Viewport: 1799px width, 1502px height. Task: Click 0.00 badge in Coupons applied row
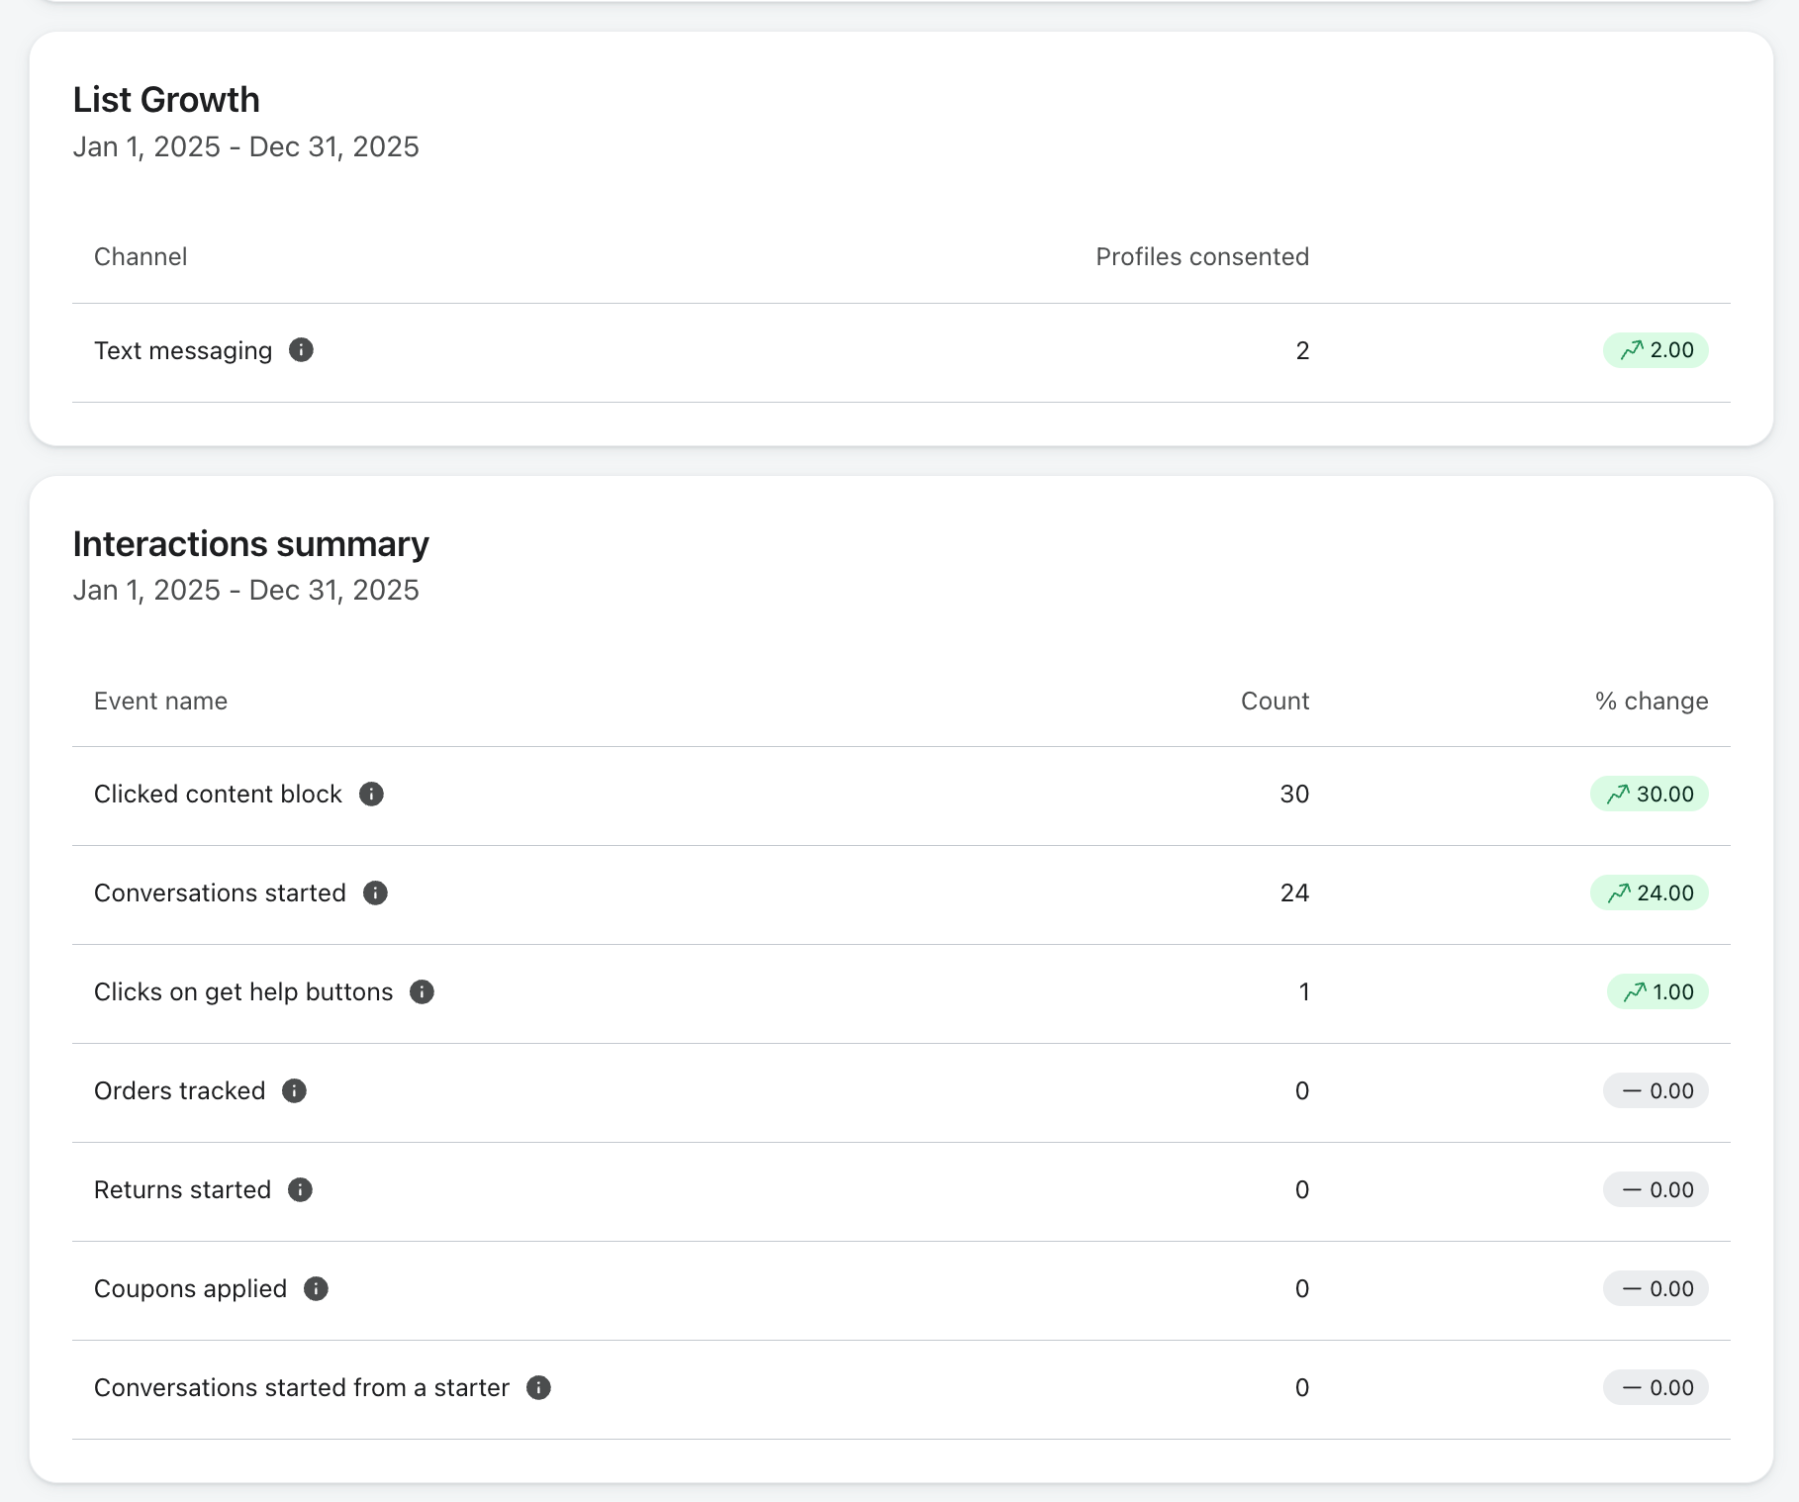[x=1656, y=1289]
